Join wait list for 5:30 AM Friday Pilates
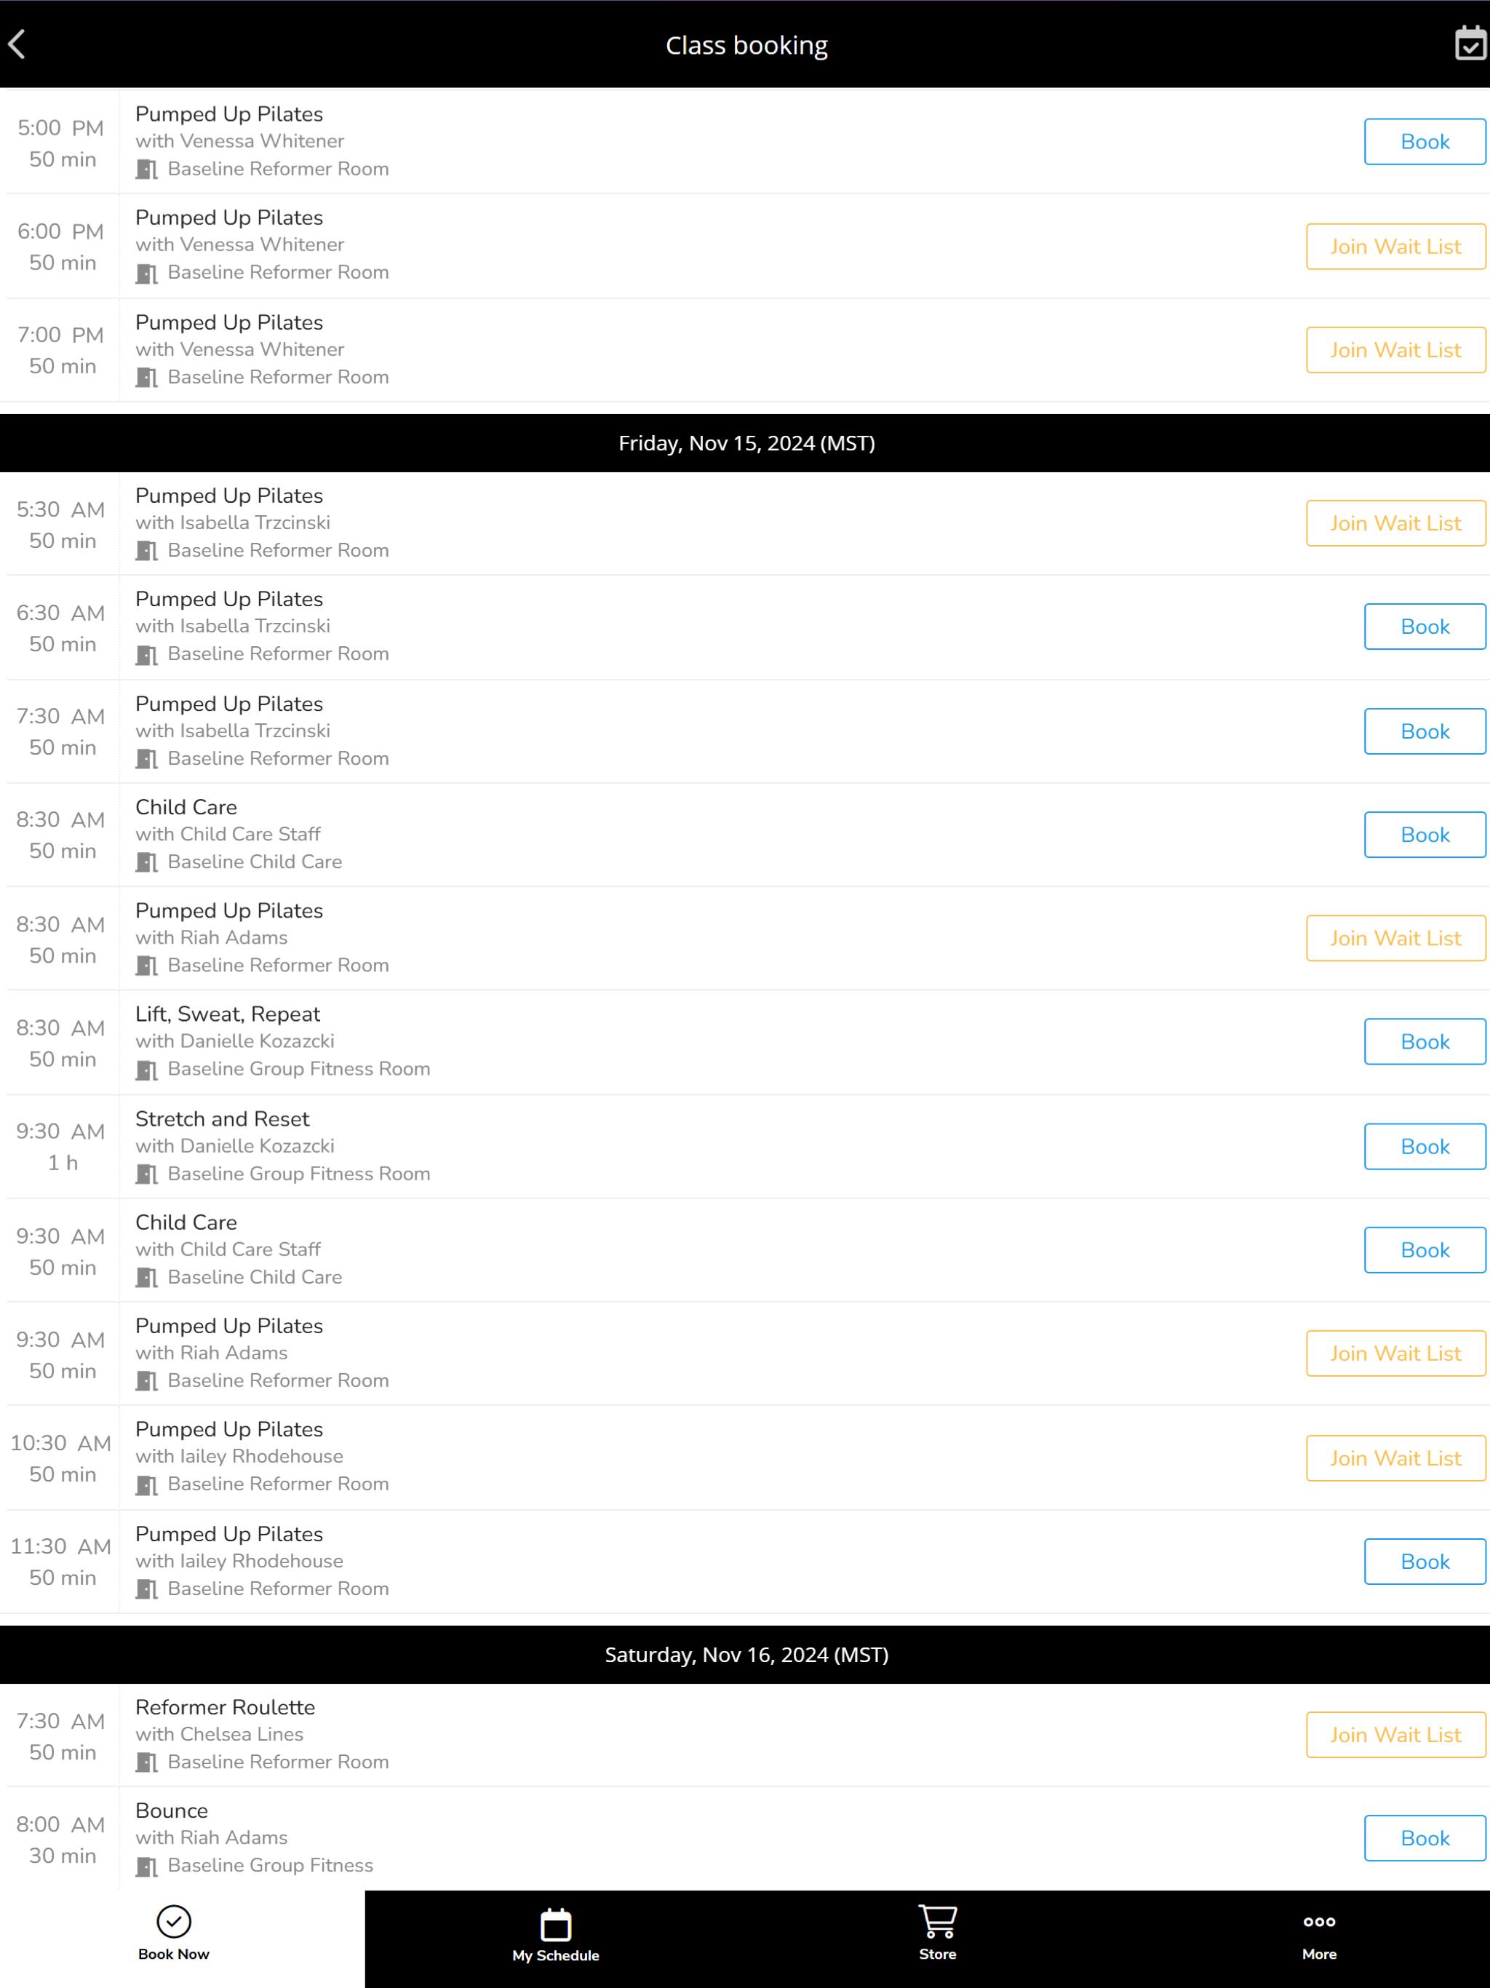This screenshot has width=1490, height=1988. (x=1395, y=523)
